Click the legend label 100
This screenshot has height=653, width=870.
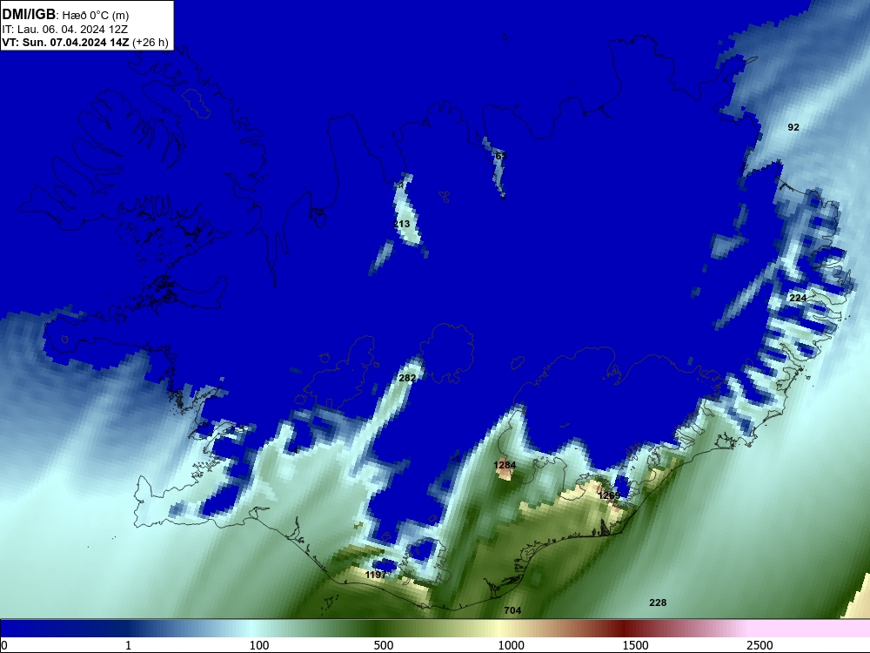click(259, 645)
